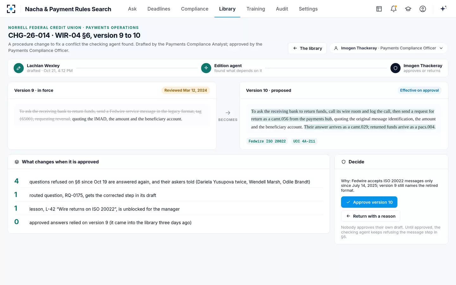Open the Settings tab
456x285 pixels.
coord(308,9)
